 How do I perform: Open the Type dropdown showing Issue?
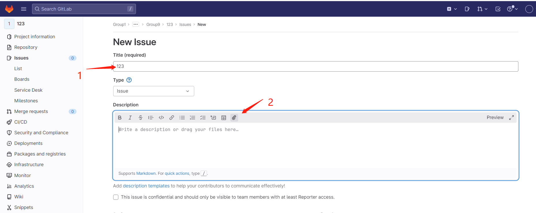tap(153, 91)
